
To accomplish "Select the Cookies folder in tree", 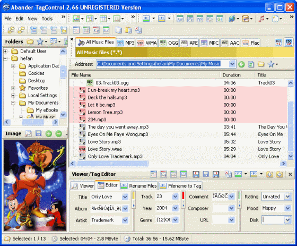I will click(x=36, y=73).
